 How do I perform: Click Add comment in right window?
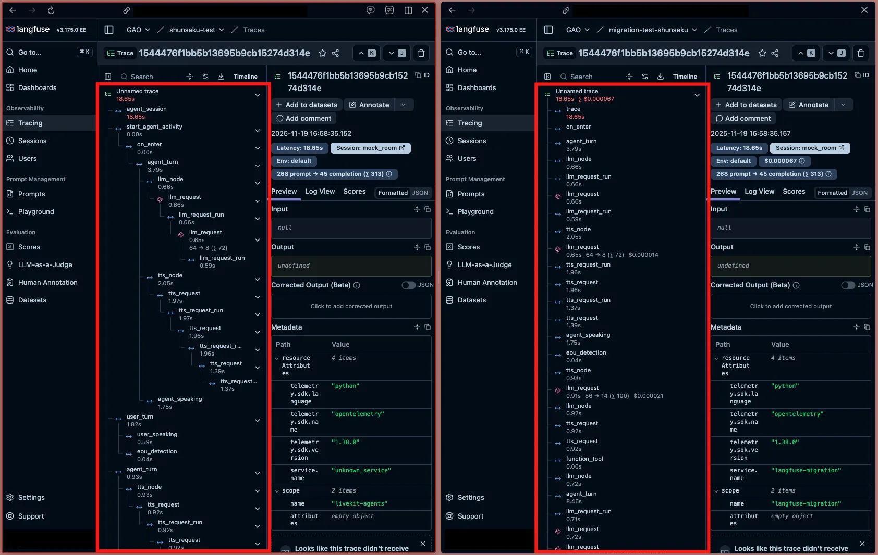tap(742, 118)
